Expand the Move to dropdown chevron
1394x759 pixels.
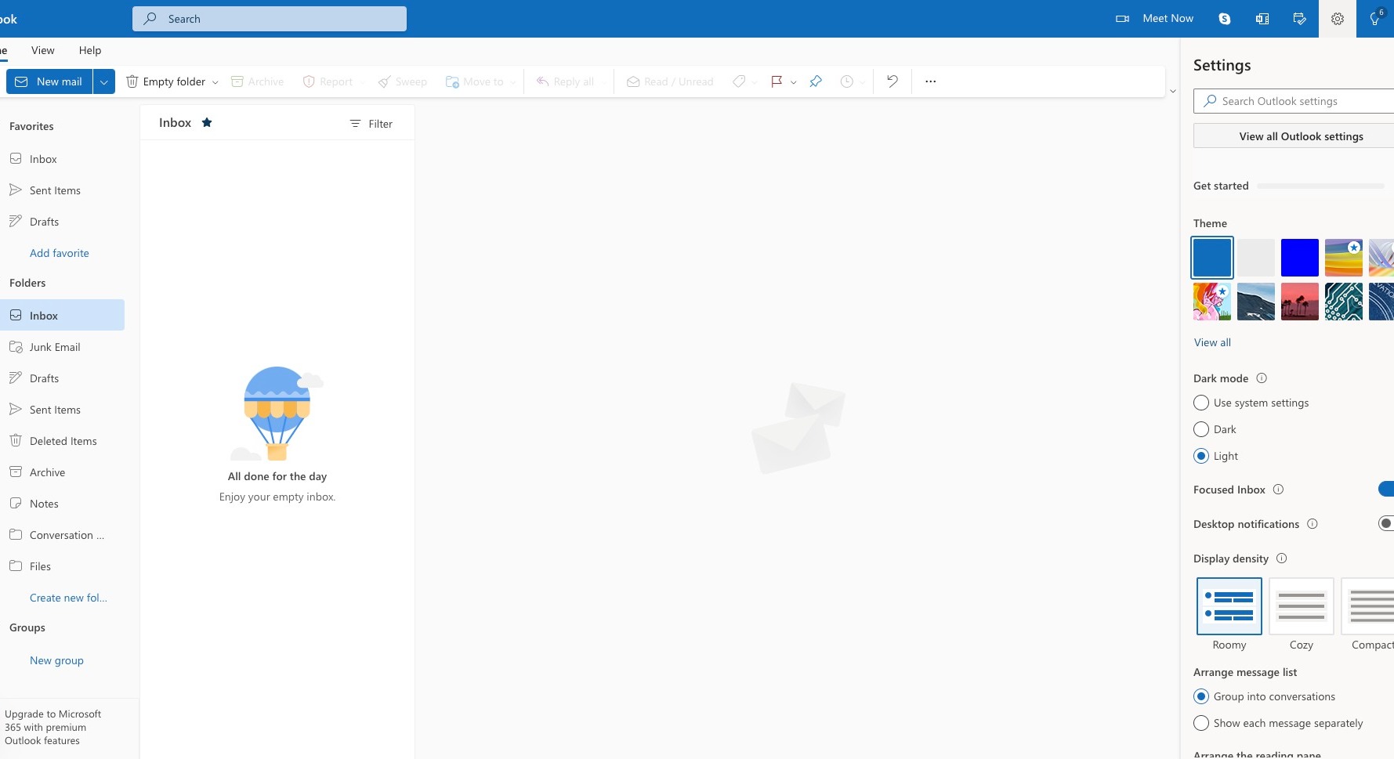(x=513, y=82)
